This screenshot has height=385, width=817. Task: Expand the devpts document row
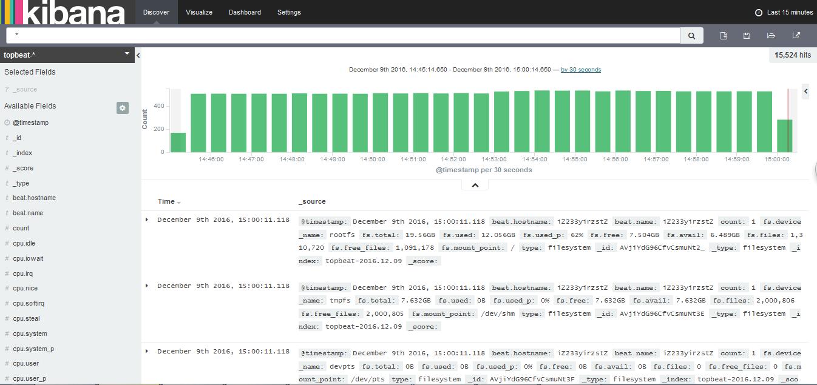pyautogui.click(x=147, y=351)
